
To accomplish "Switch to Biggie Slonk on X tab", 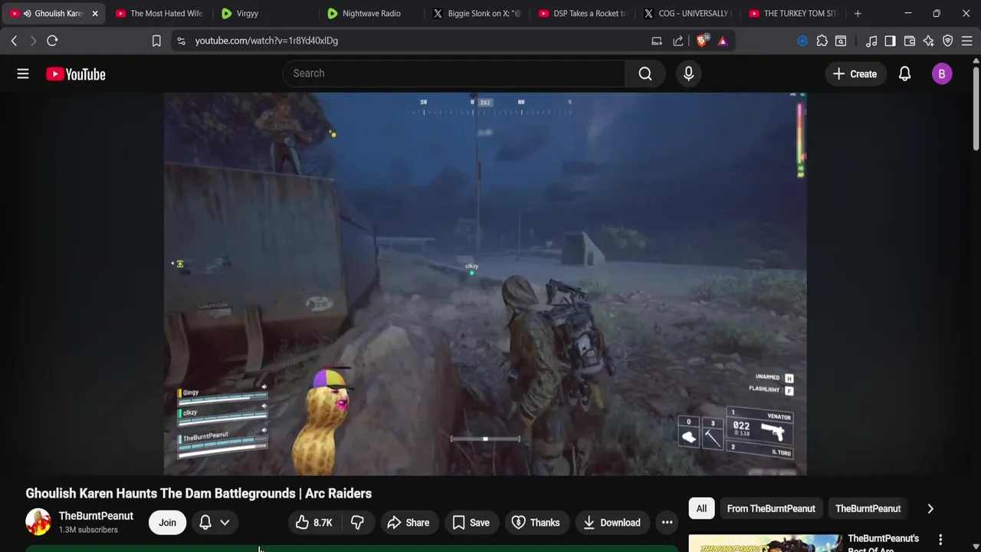I will (477, 13).
